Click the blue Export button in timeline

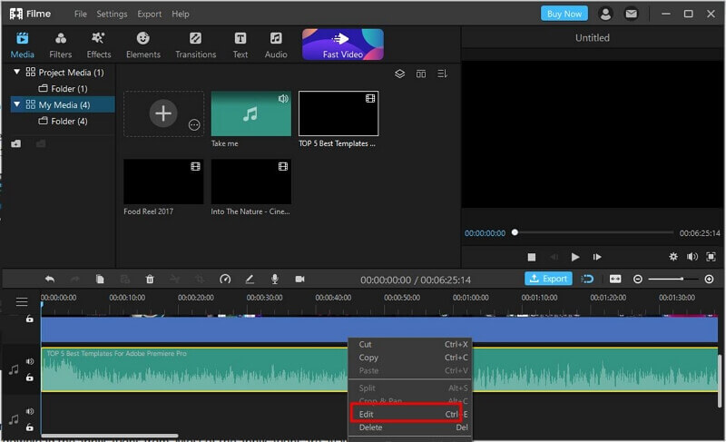click(548, 279)
